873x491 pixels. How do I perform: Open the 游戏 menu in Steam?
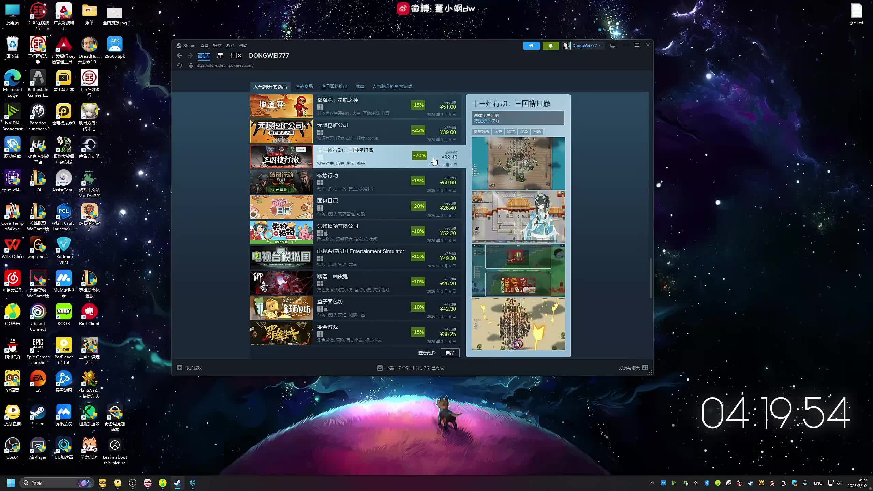tap(230, 46)
